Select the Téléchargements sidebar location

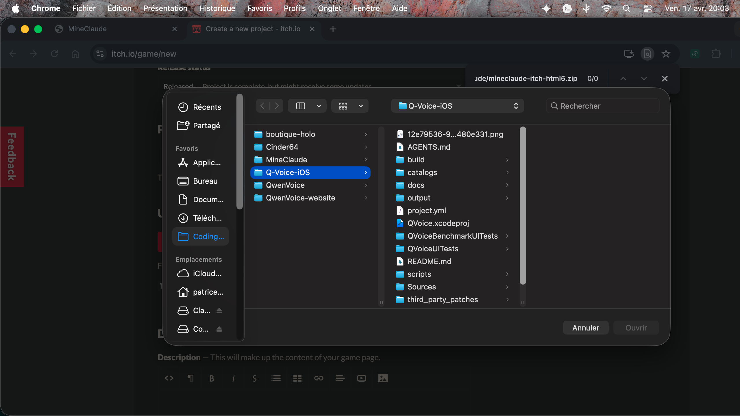(200, 218)
